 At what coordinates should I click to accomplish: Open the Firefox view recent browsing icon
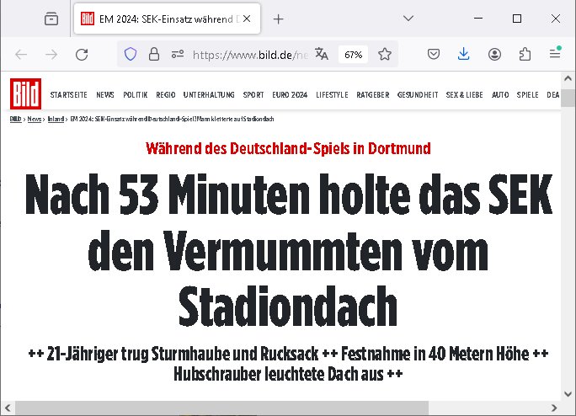(x=51, y=19)
